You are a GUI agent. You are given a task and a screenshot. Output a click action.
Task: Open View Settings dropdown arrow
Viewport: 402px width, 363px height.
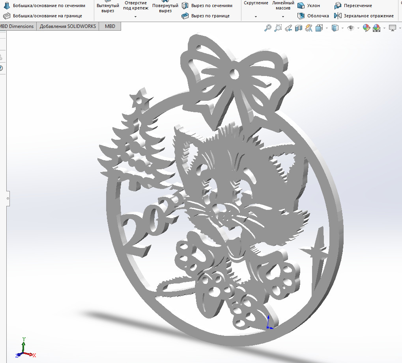(x=400, y=28)
